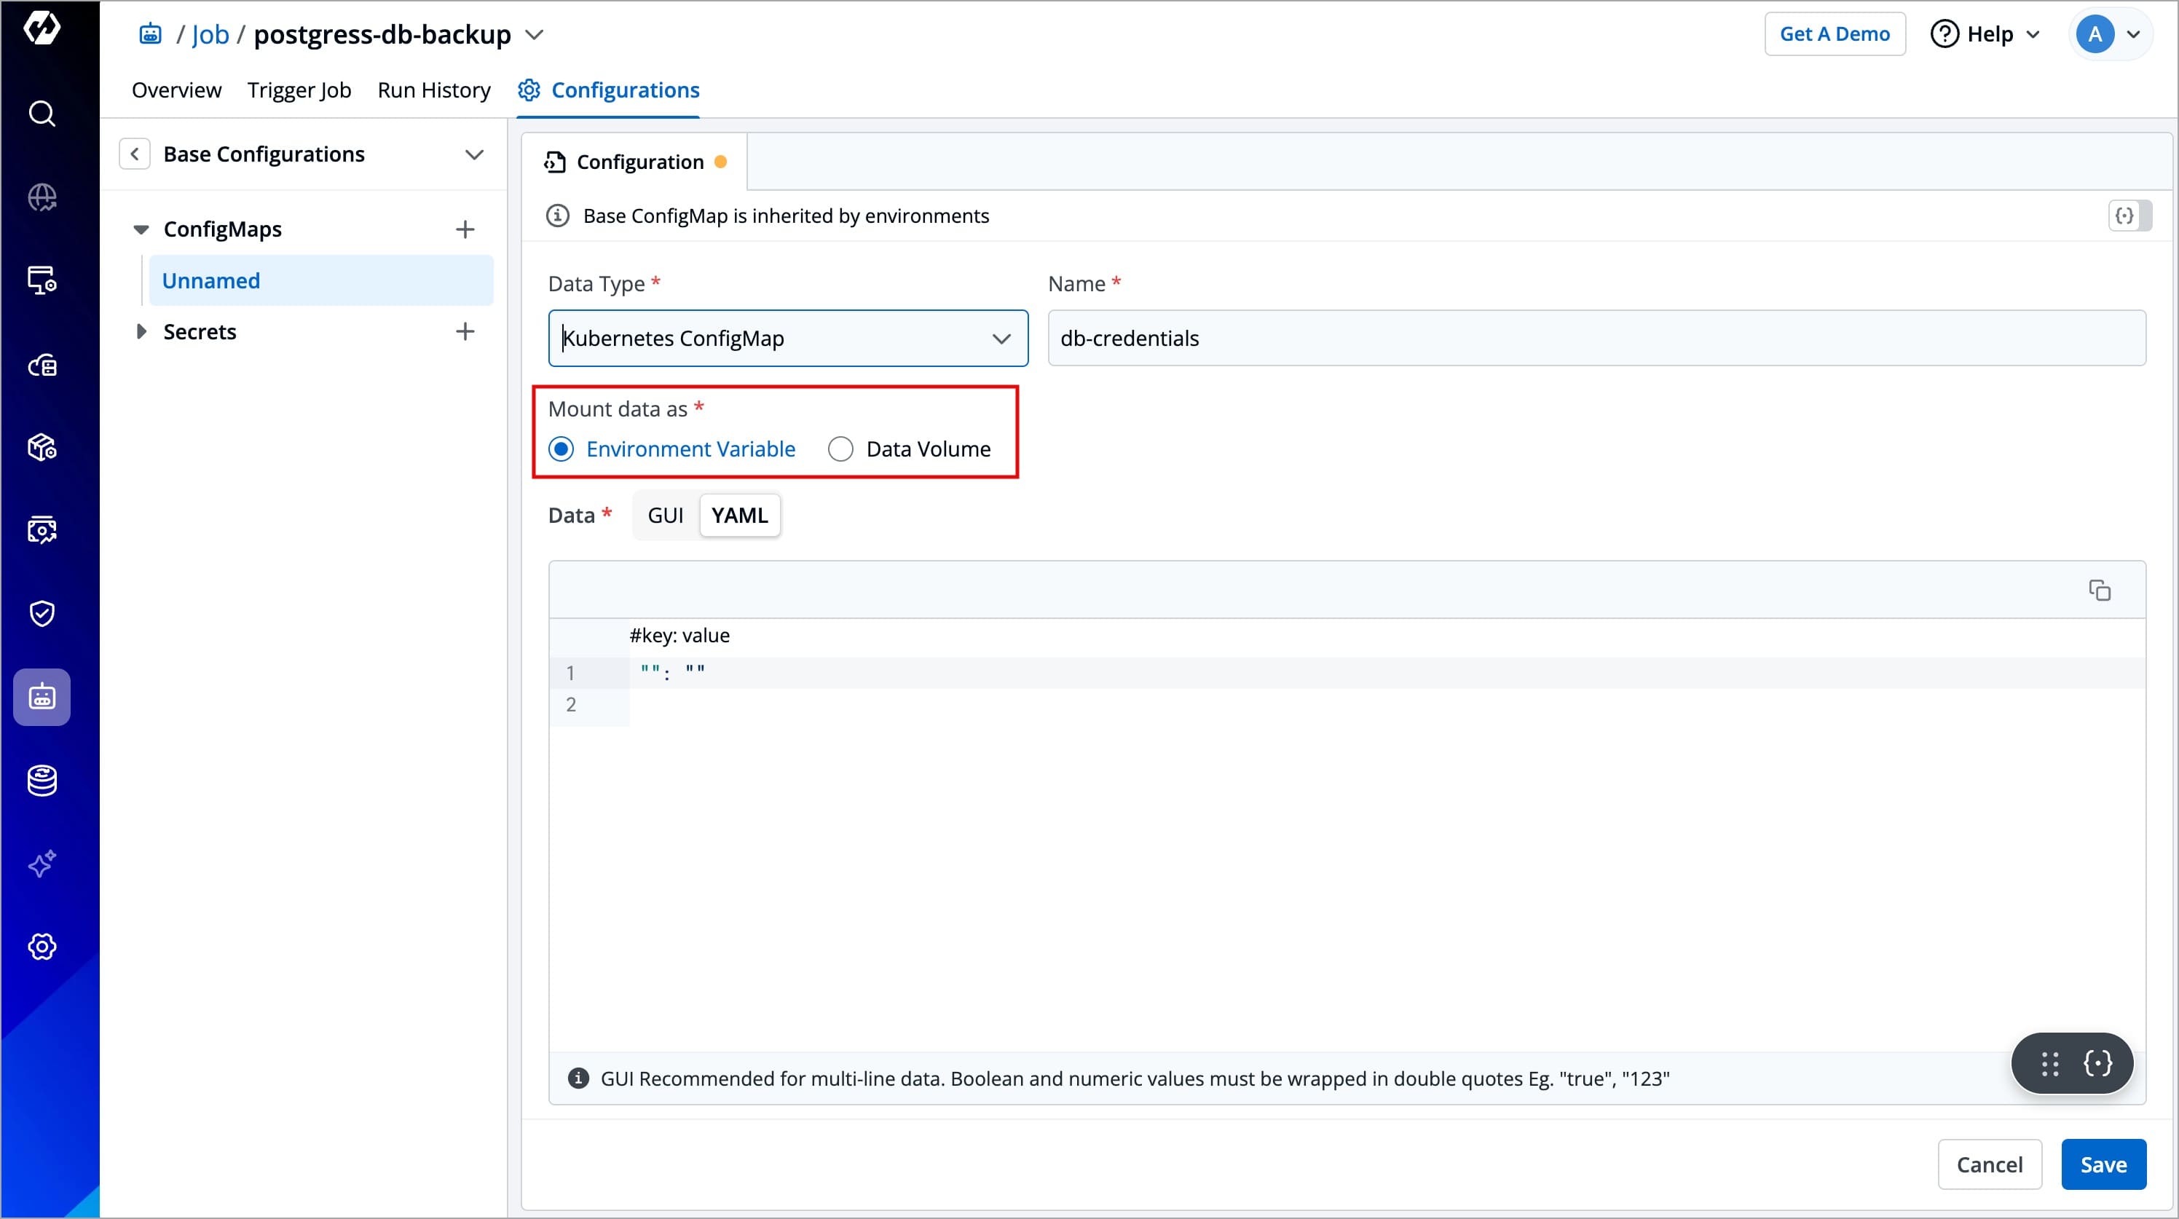Screen dimensions: 2179x1219
Task: Copy YAML data with copy icon
Action: (2100, 591)
